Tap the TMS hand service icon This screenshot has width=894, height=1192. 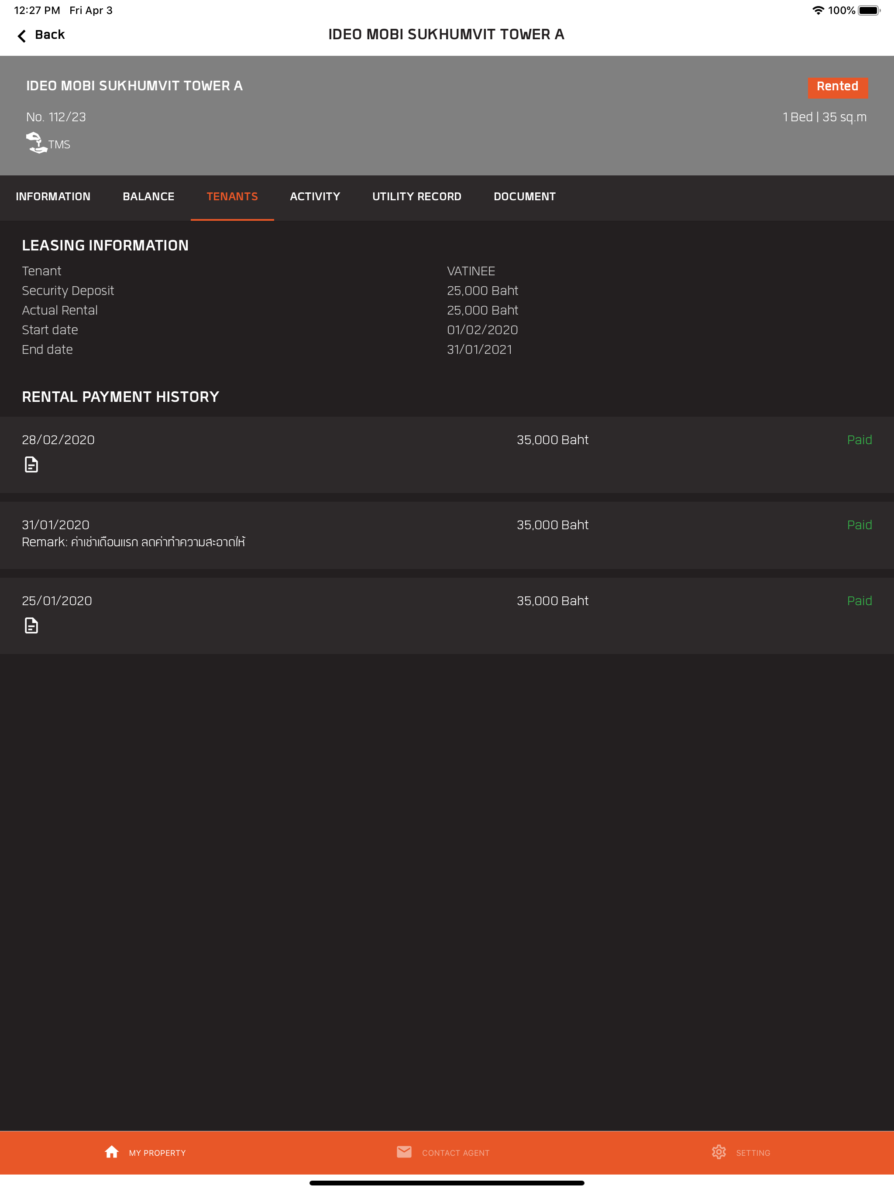(x=36, y=143)
